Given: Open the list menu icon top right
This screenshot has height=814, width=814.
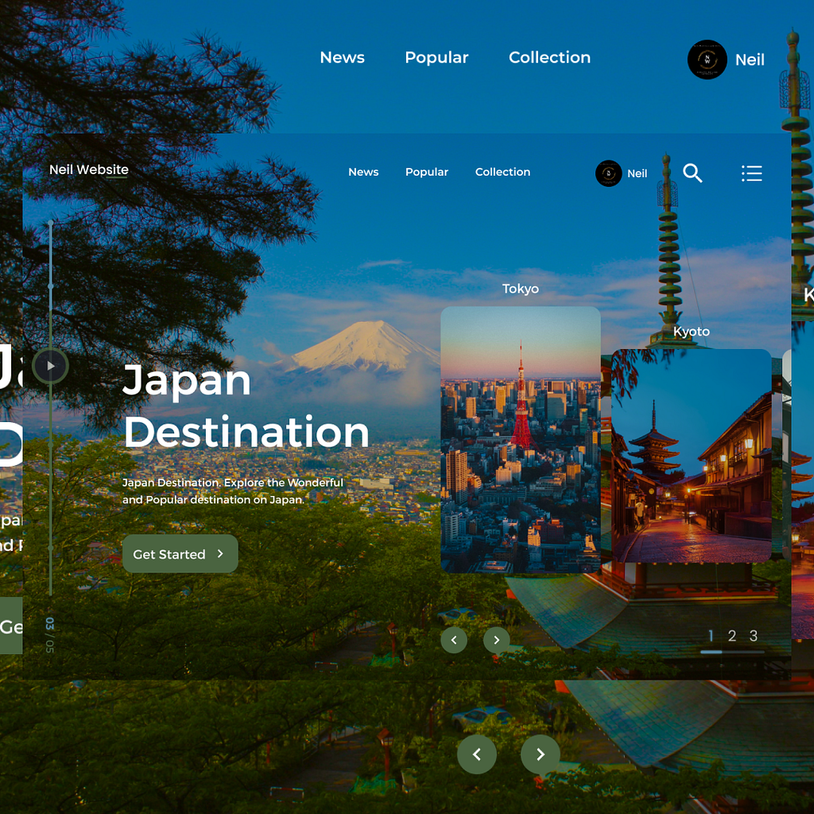Looking at the screenshot, I should point(752,173).
